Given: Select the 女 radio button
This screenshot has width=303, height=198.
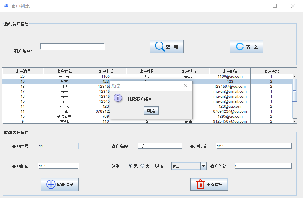Looking at the screenshot, I should [142, 166].
